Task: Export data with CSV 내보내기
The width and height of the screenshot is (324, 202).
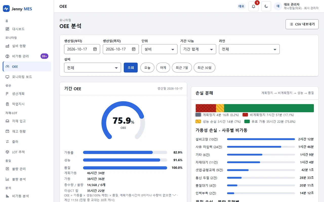Action: 302,24
